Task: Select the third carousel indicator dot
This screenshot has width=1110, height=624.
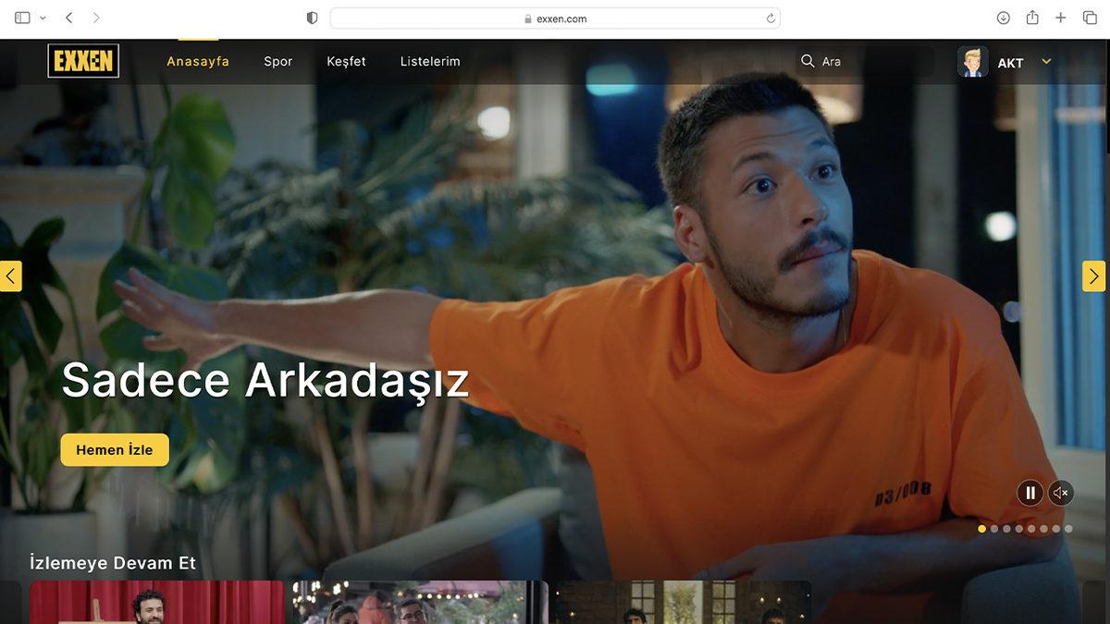Action: (x=1006, y=528)
